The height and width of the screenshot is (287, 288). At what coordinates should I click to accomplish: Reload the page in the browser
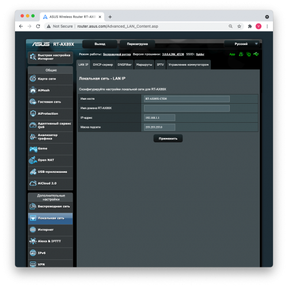point(38,27)
